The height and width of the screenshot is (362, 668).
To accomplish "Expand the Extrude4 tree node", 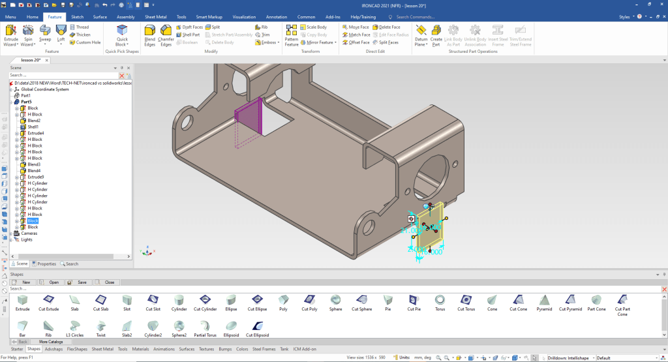I will tap(17, 133).
